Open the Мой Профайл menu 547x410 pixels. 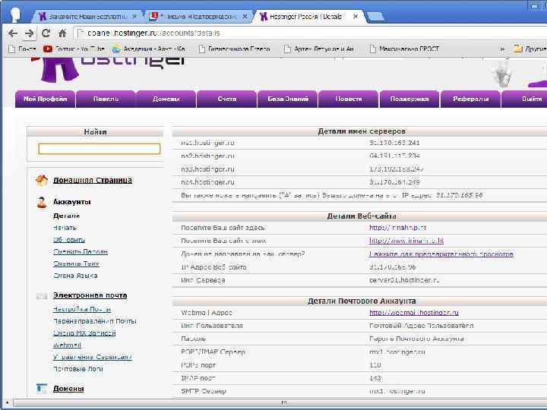point(45,99)
